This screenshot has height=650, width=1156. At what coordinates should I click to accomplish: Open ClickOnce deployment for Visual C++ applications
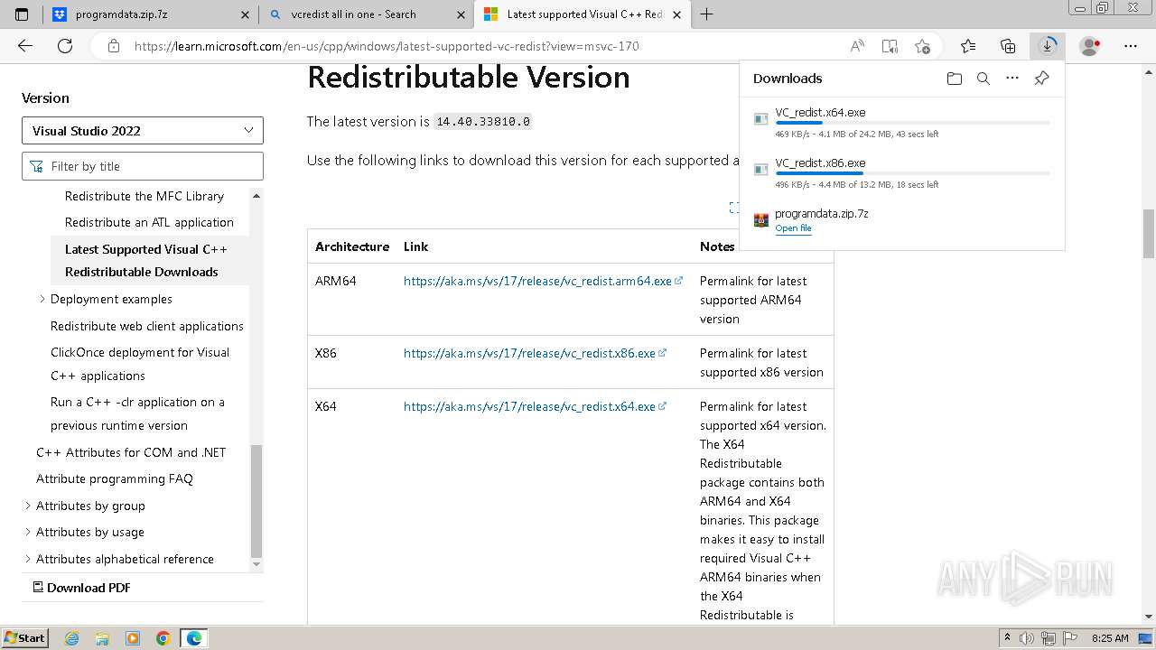140,364
